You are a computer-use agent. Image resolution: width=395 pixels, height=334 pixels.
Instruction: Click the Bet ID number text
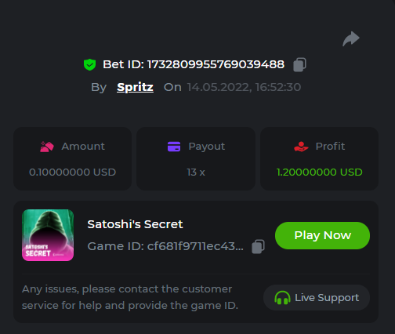216,64
